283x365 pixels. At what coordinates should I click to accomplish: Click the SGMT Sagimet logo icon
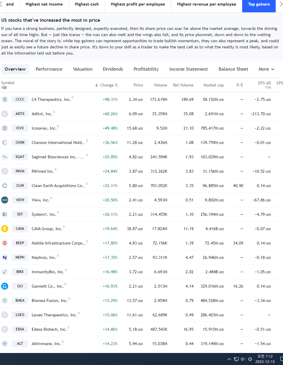[x=5, y=157]
